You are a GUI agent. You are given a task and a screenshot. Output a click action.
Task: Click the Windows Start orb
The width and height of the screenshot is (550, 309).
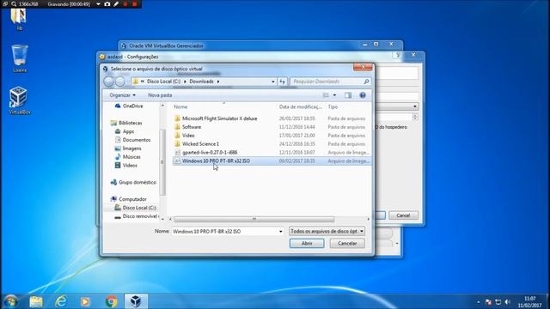point(11,301)
